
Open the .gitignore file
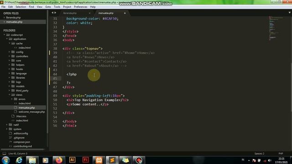pos(19,138)
